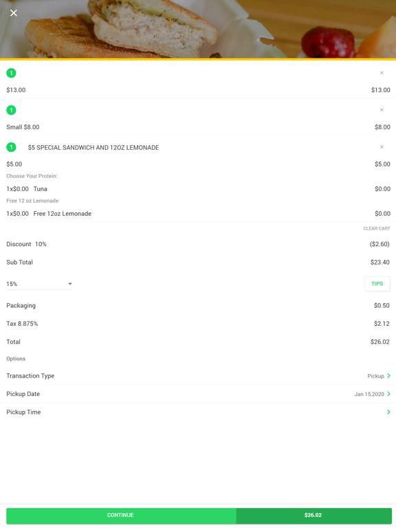Tap the sandwich header photo
Image resolution: width=396 pixels, height=528 pixels.
(x=198, y=30)
